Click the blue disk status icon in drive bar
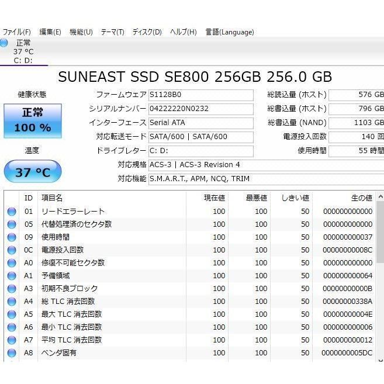 (4, 43)
